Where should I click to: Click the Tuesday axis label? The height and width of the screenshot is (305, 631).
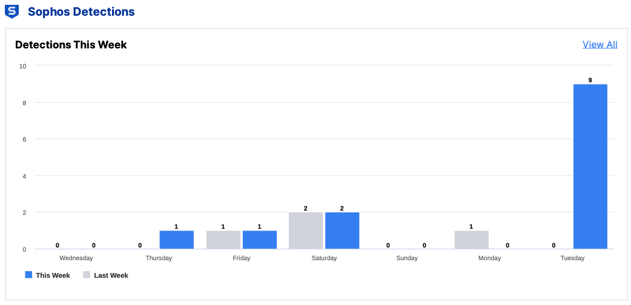click(x=572, y=258)
